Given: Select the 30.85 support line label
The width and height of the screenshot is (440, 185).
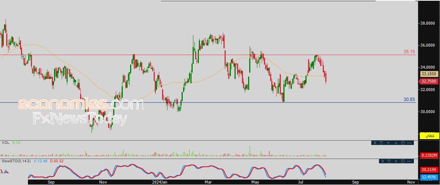Looking at the screenshot, I should pos(409,99).
